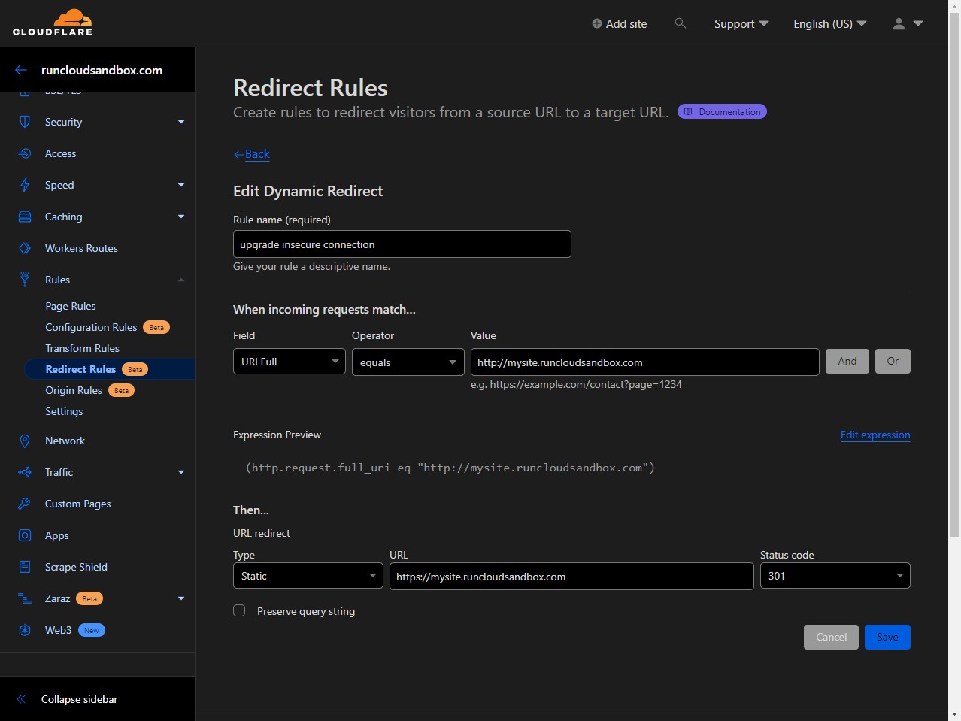961x721 pixels.
Task: Open Origin Rules in the sidebar
Action: (74, 390)
